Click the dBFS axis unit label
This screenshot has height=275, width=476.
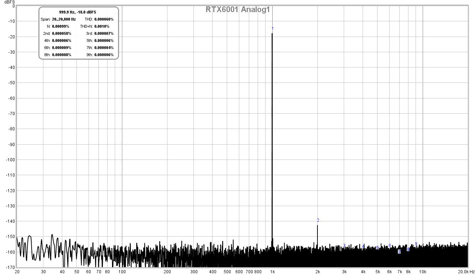pos(10,2)
